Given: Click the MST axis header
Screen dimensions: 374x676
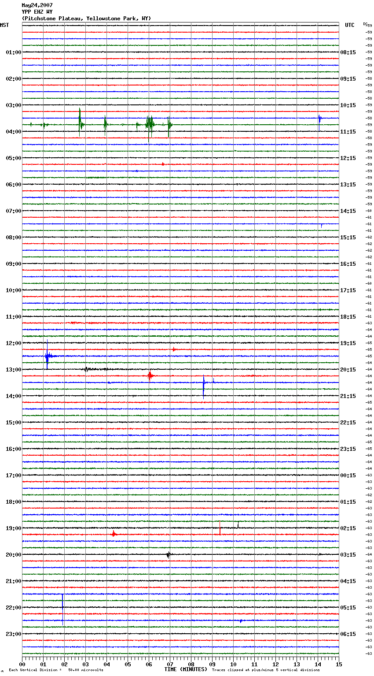Looking at the screenshot, I should click(x=4, y=25).
